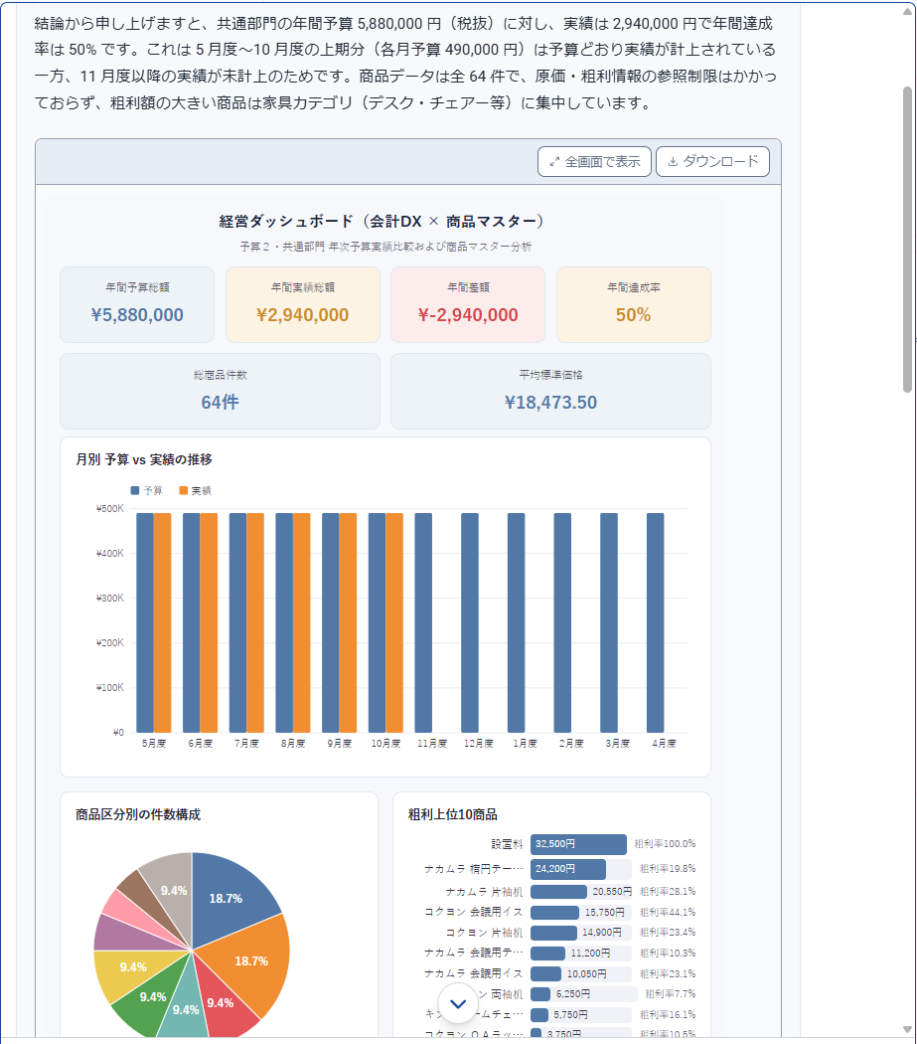Click the ¥500K y-axis label

110,509
